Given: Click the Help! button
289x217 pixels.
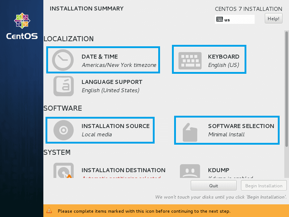Looking at the screenshot, I should point(273,18).
